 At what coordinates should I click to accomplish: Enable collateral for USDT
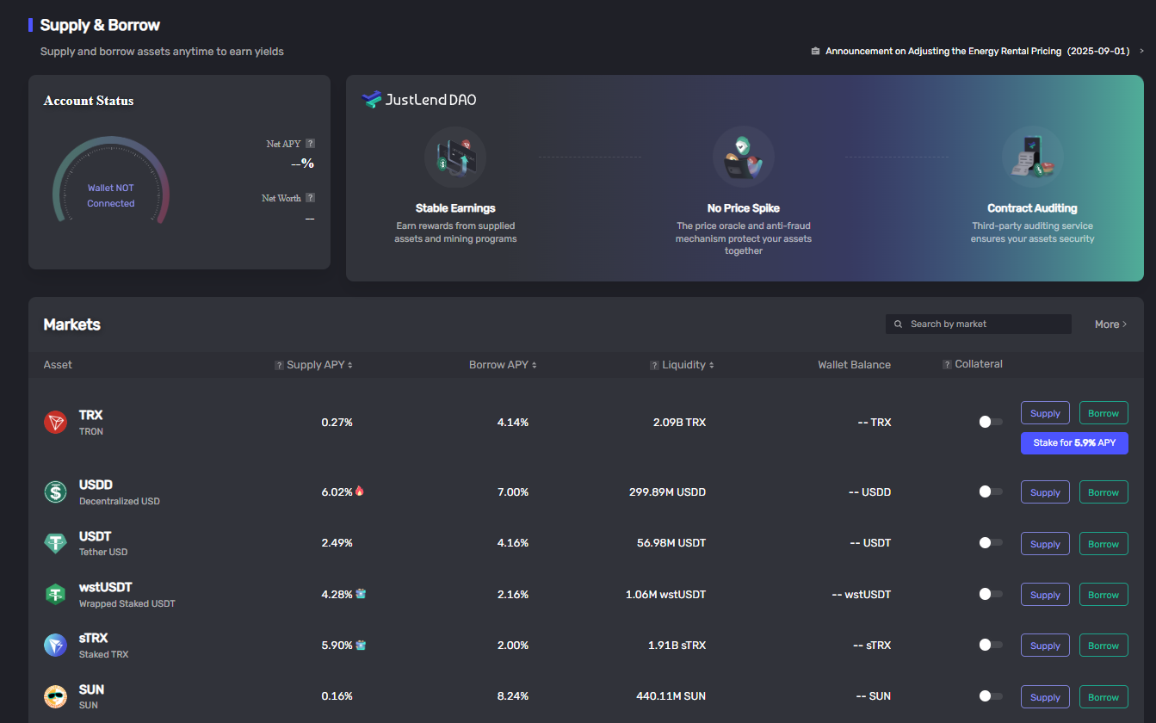pos(991,543)
